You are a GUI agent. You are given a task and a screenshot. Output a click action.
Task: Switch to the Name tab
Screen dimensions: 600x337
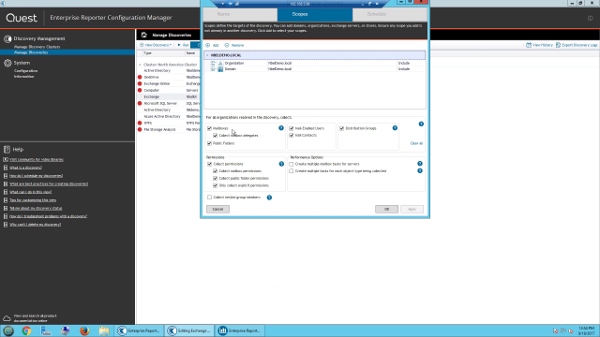coord(240,15)
